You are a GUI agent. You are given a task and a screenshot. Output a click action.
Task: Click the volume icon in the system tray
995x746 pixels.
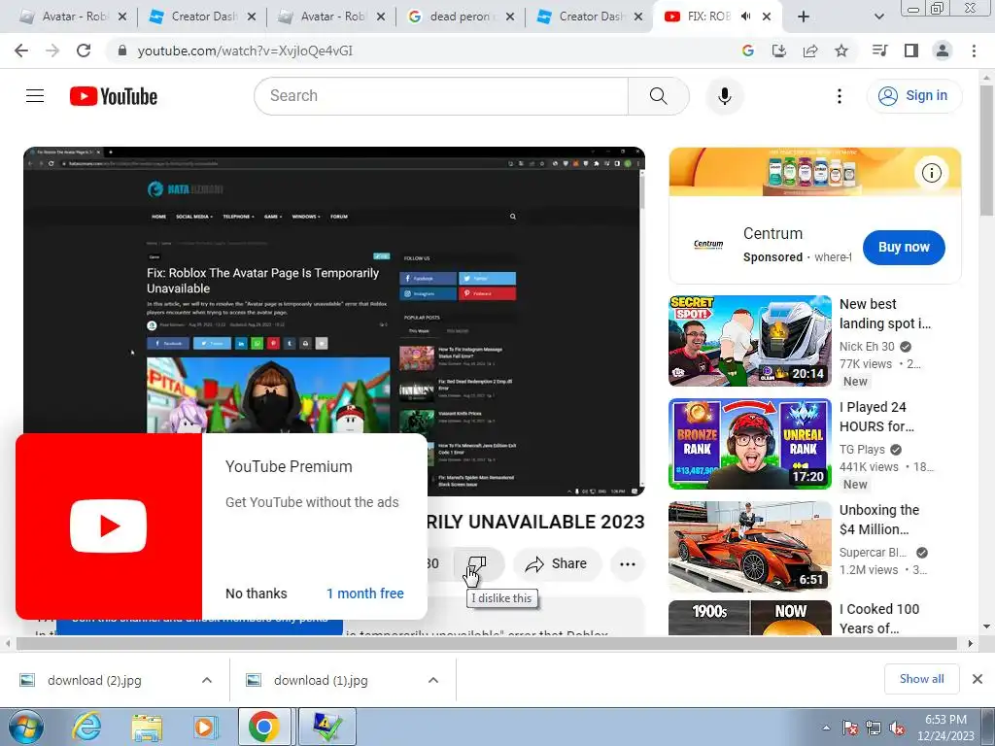(897, 728)
